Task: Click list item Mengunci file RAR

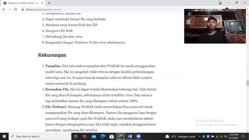Action: pos(59,31)
